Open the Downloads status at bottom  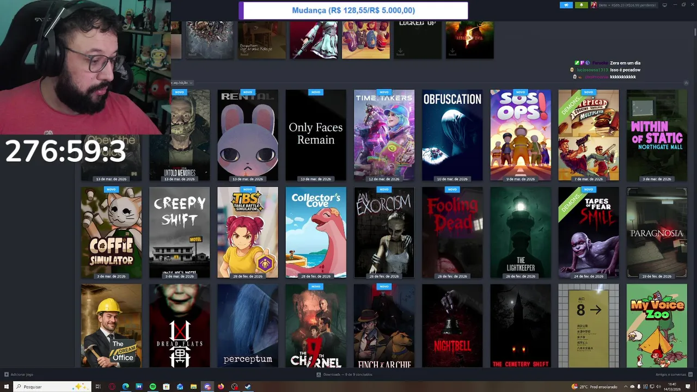[x=344, y=375]
